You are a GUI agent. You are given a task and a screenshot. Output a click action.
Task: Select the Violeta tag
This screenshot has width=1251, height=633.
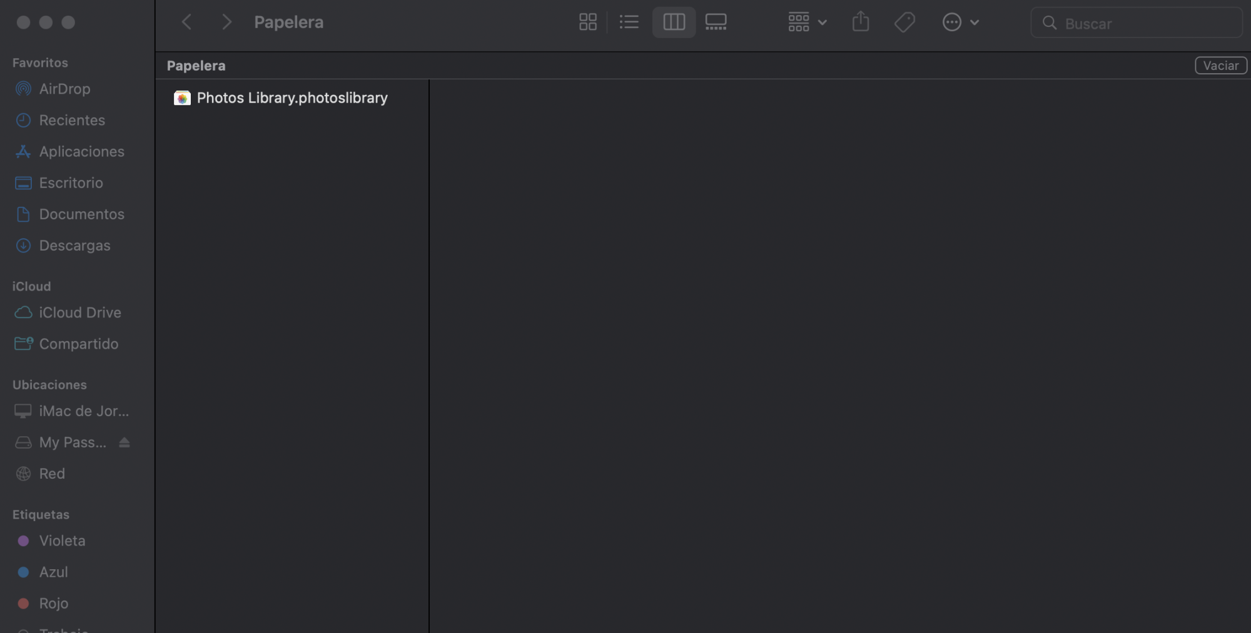coord(62,541)
